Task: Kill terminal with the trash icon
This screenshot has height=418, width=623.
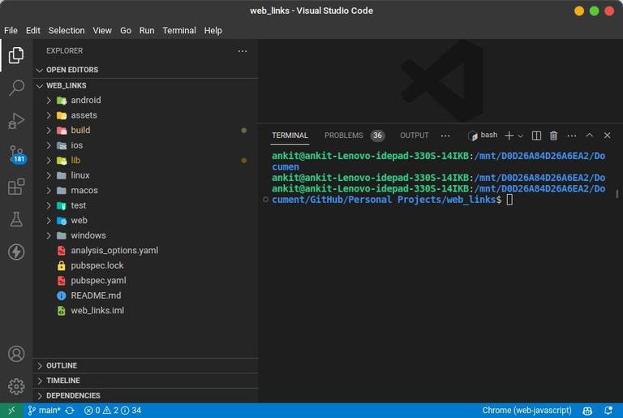Action: 553,136
